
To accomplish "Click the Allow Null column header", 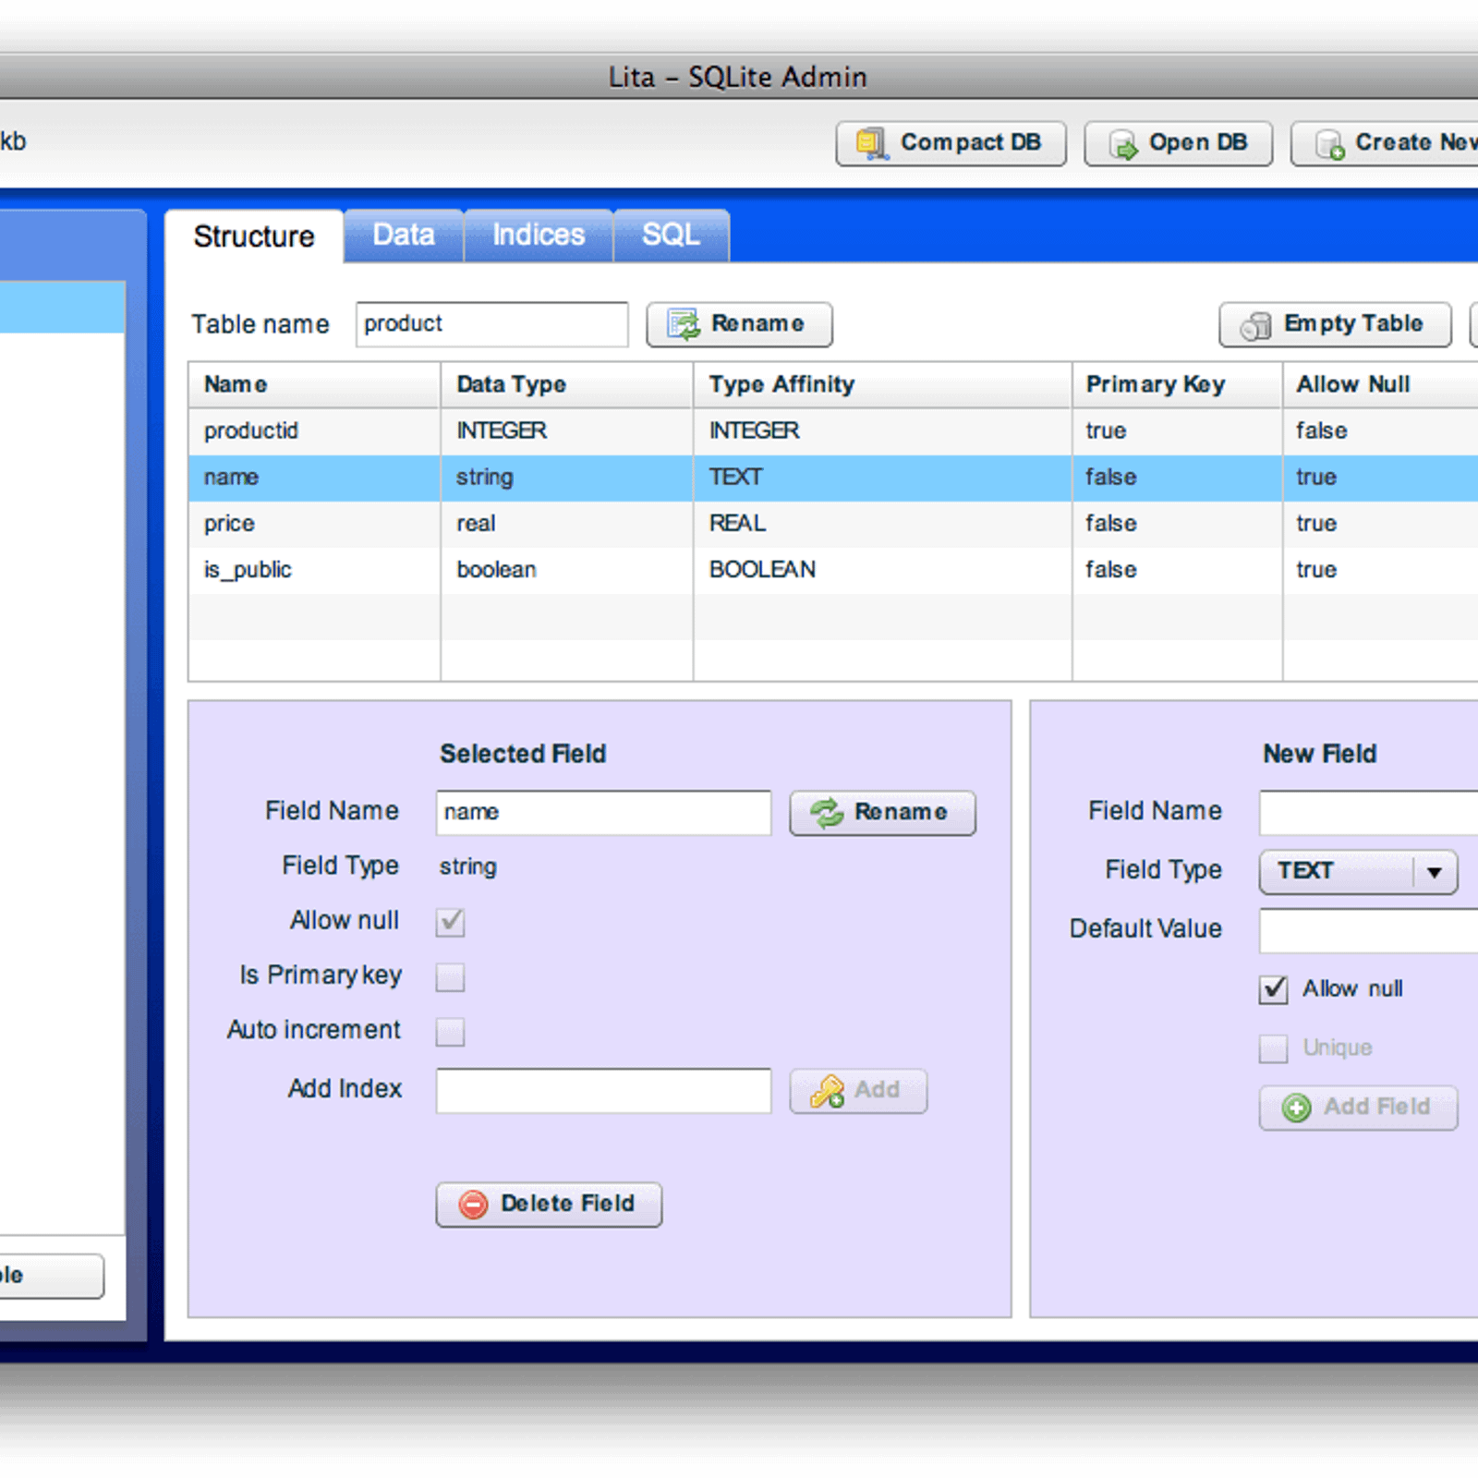I will (x=1381, y=384).
